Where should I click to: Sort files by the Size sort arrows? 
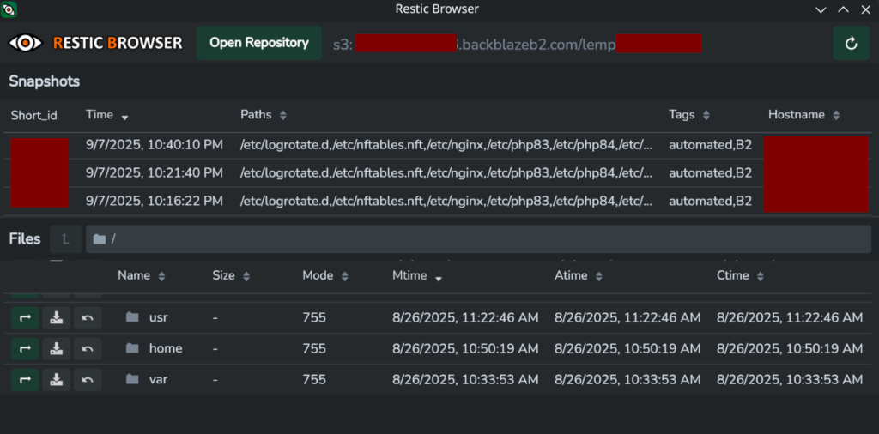tap(246, 276)
